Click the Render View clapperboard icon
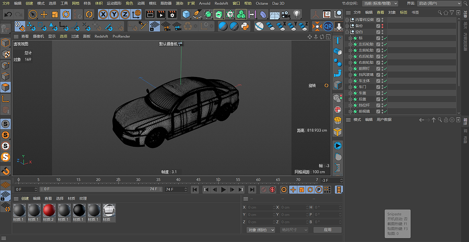Viewport: 469px width, 242px height. tap(150, 14)
